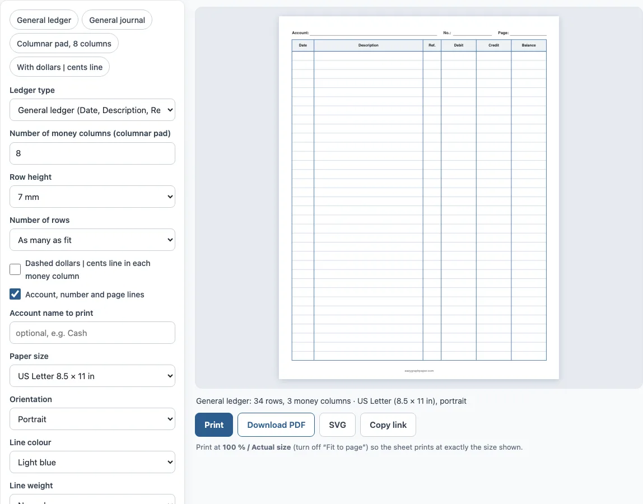Click the 'Debit' column header in preview
This screenshot has height=504, width=643.
pyautogui.click(x=459, y=45)
